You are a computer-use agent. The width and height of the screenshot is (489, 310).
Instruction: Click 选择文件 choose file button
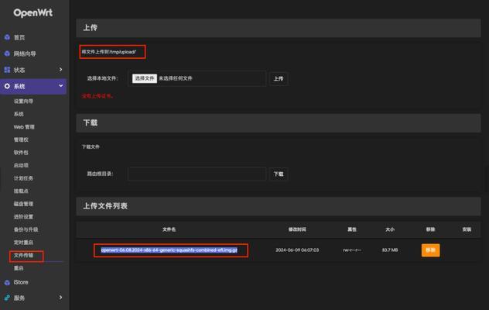[x=145, y=78]
